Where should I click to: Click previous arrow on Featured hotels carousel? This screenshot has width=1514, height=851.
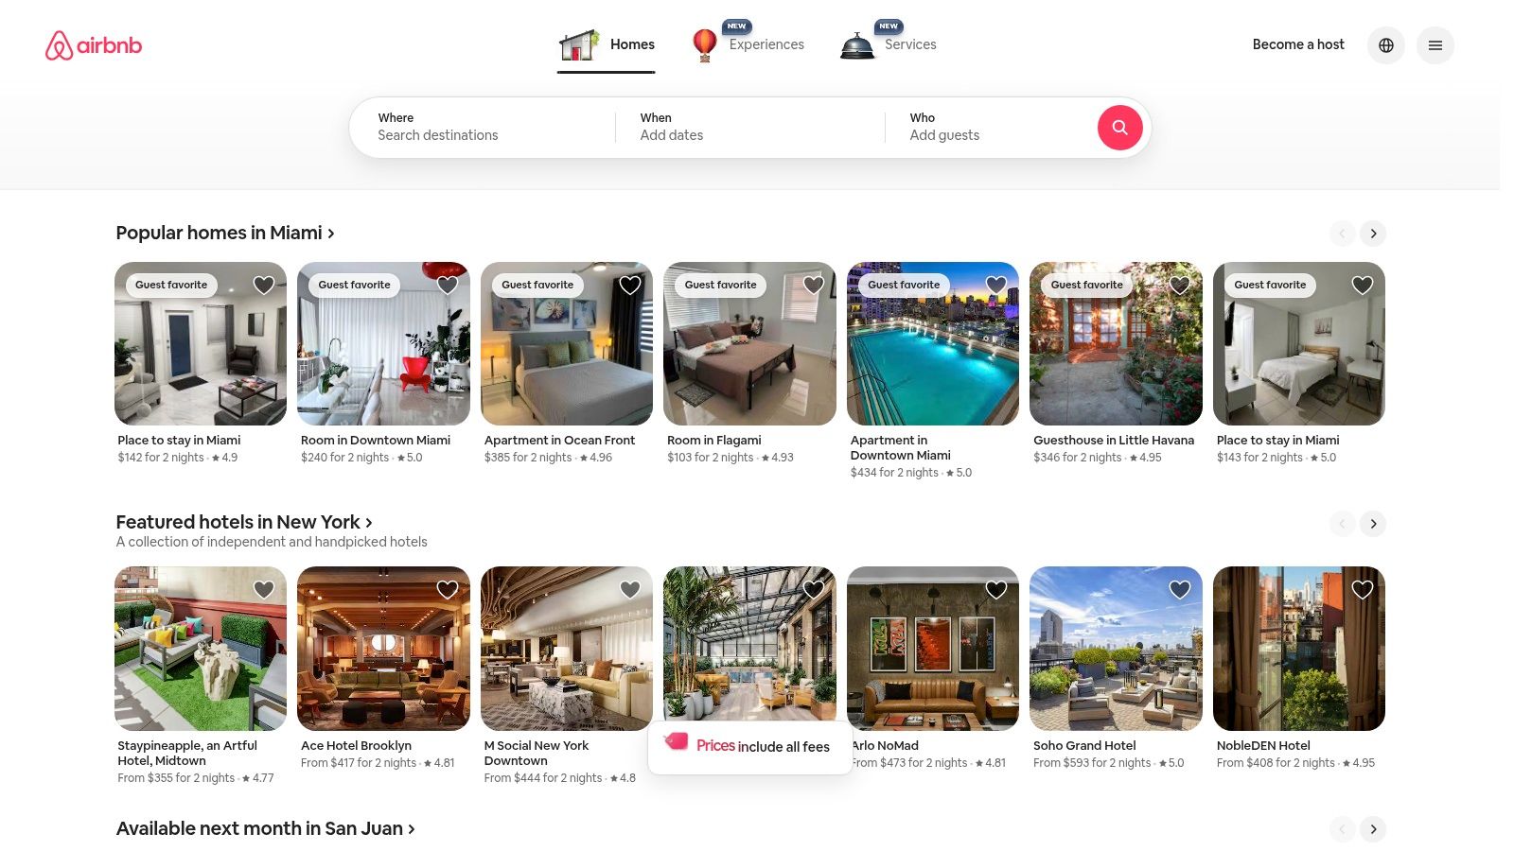point(1342,523)
